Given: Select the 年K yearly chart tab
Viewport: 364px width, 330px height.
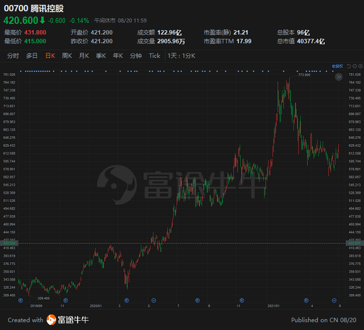Looking at the screenshot, I should point(118,56).
